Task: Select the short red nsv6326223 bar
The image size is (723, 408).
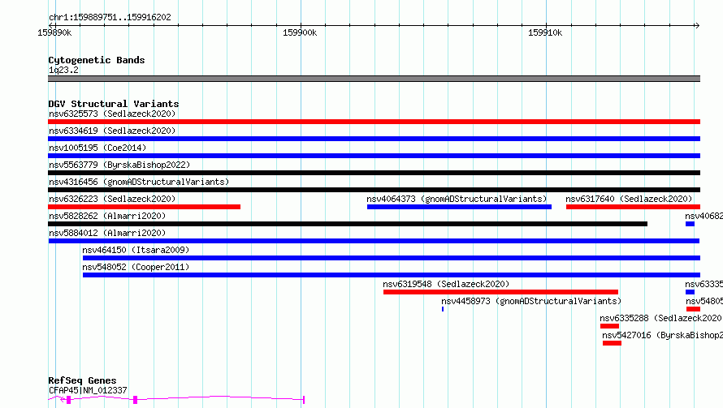Action: pyautogui.click(x=144, y=207)
